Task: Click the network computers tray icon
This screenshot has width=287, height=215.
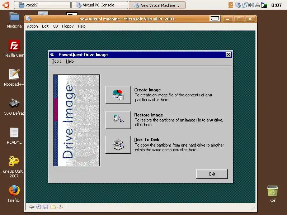Action: pyautogui.click(x=245, y=5)
